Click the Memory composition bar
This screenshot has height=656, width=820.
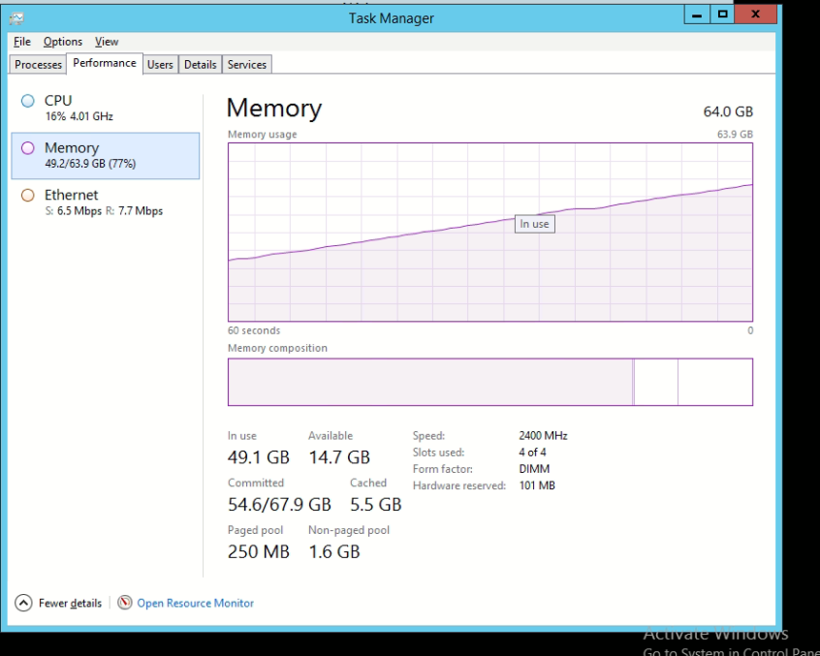490,382
